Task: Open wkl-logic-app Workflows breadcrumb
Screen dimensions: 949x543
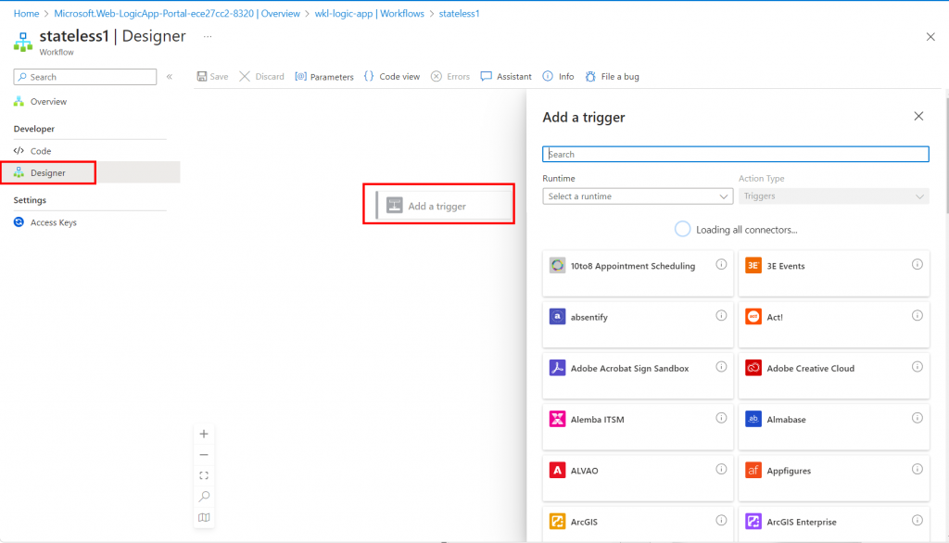Action: pyautogui.click(x=369, y=13)
